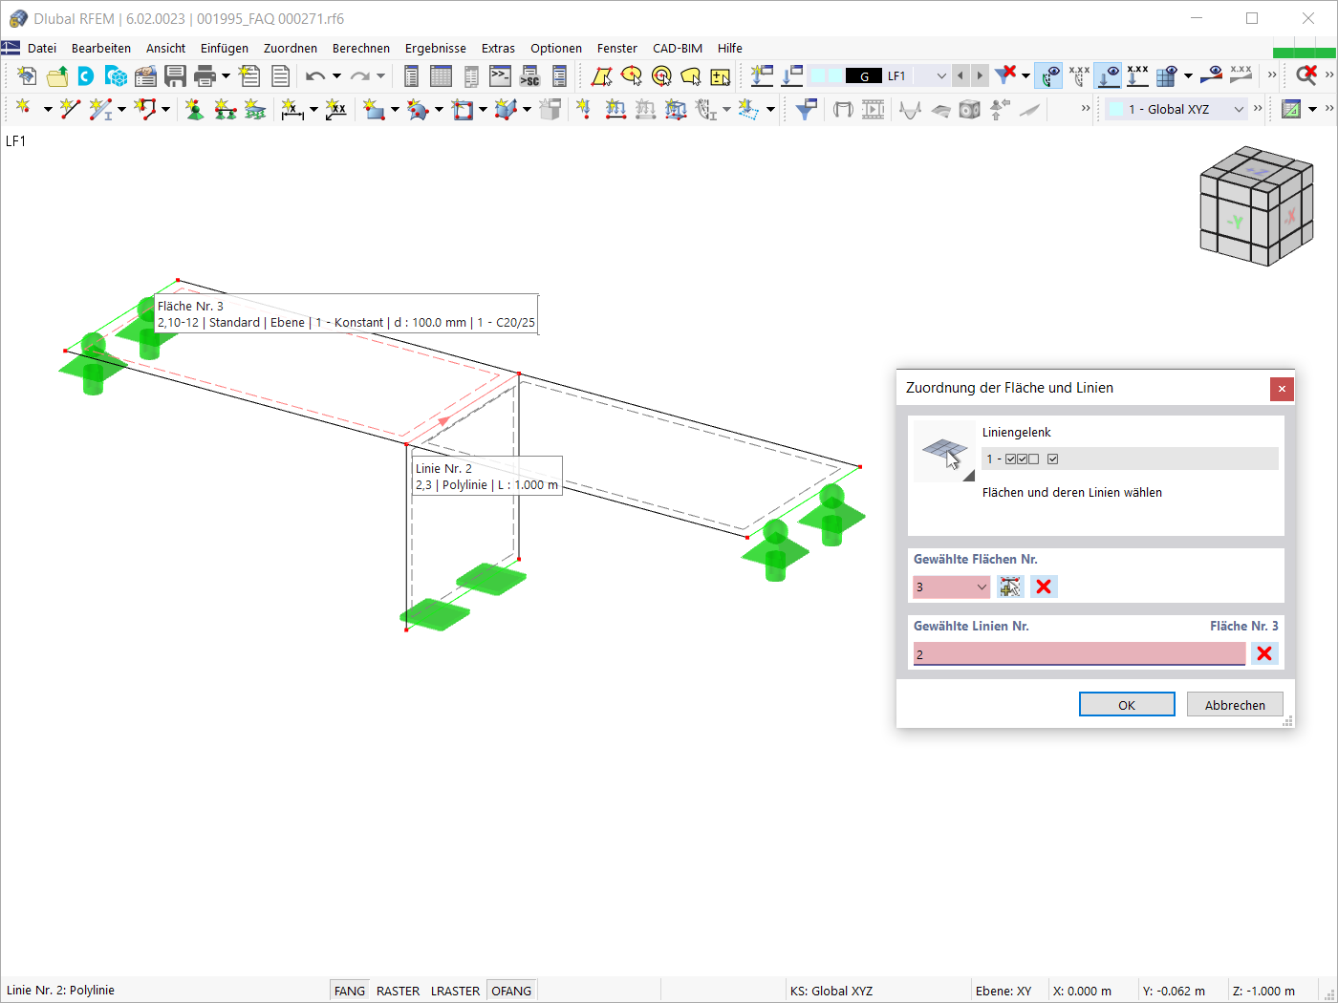1338x1003 pixels.
Task: Click the delete results icon with red X magnifier
Action: pos(1306,75)
